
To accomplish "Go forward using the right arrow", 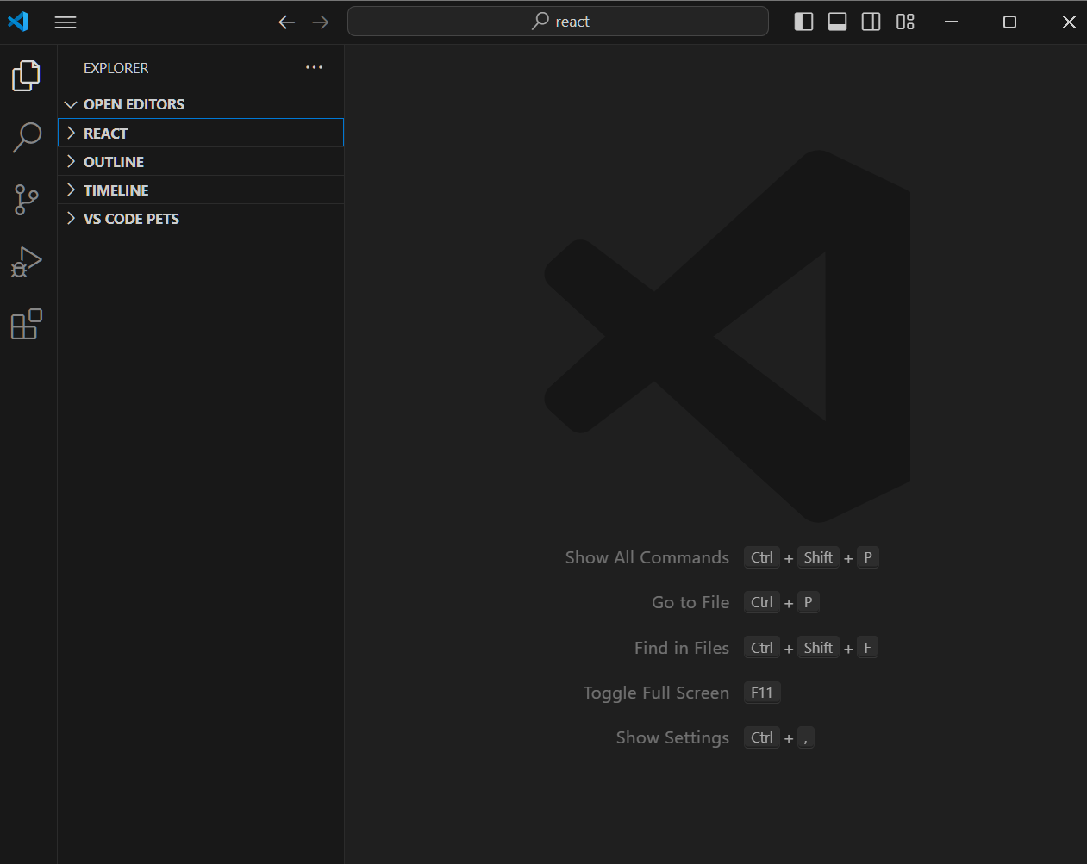I will (321, 22).
